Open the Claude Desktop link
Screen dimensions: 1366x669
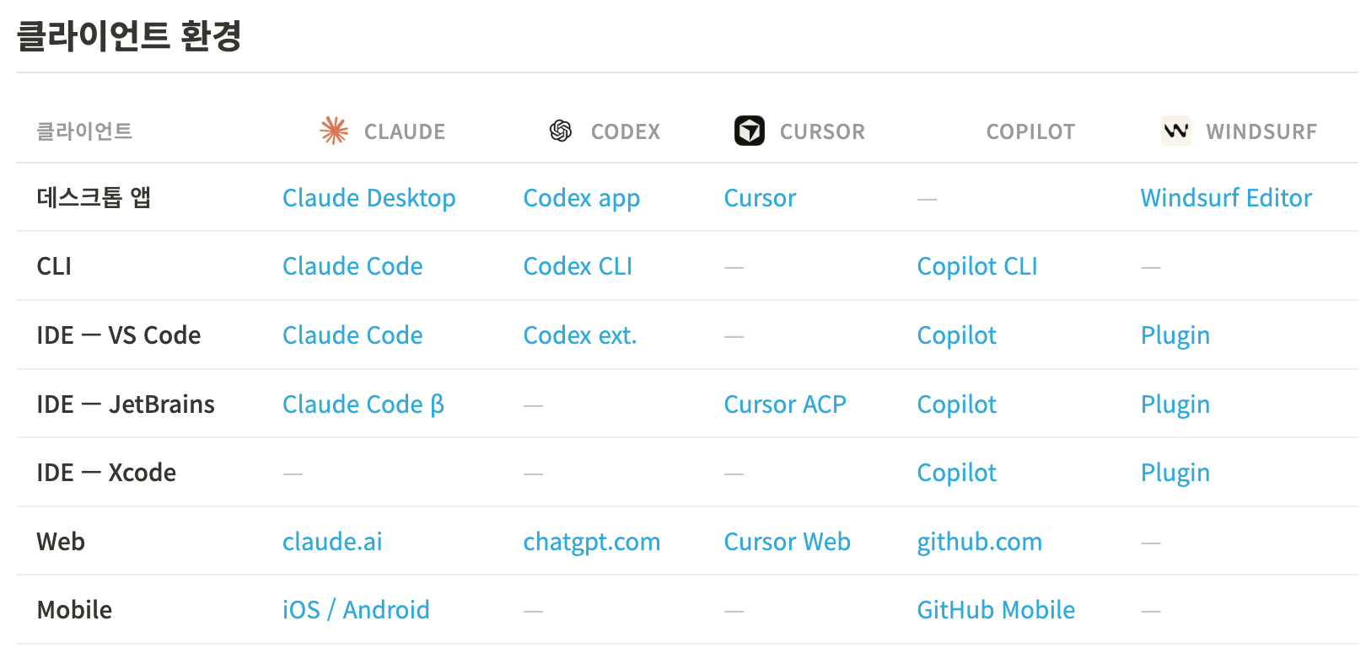click(x=368, y=198)
